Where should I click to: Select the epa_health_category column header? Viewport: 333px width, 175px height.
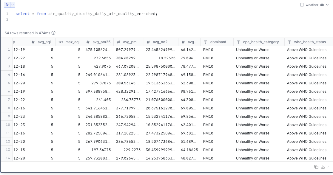click(x=261, y=42)
